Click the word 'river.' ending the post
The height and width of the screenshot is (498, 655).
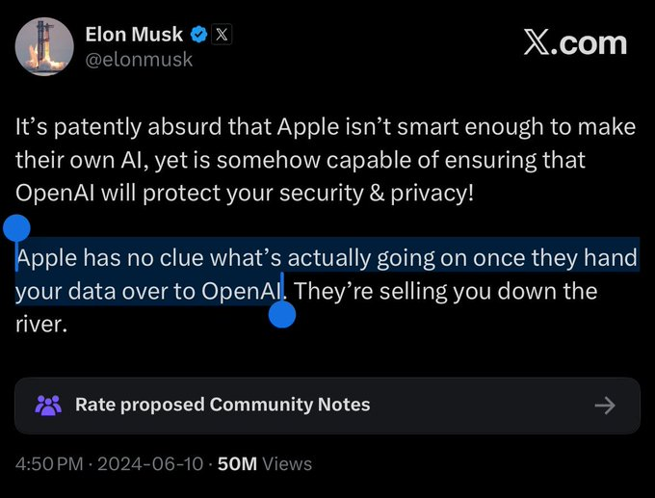click(x=41, y=325)
